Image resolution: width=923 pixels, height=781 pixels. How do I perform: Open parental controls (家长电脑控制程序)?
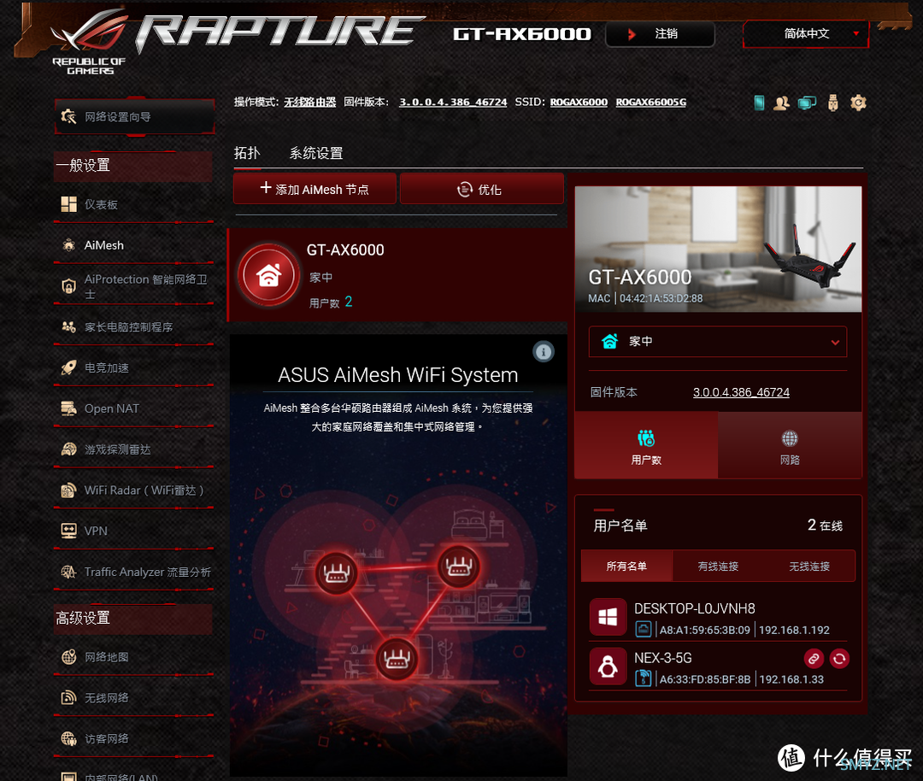(x=134, y=326)
